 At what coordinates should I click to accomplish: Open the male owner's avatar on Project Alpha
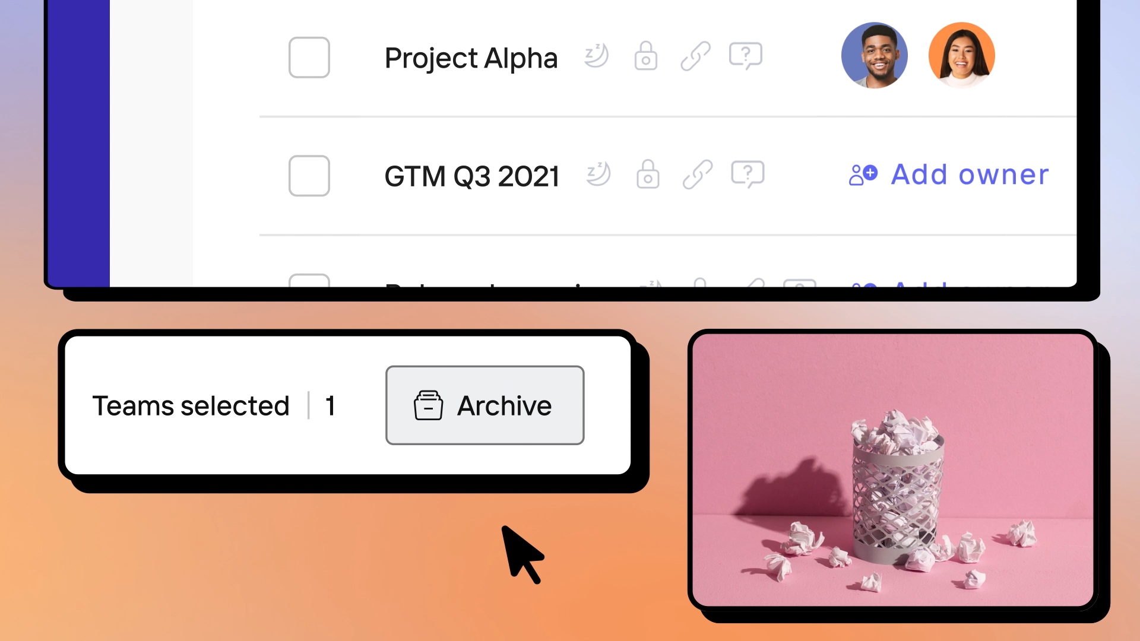coord(874,56)
